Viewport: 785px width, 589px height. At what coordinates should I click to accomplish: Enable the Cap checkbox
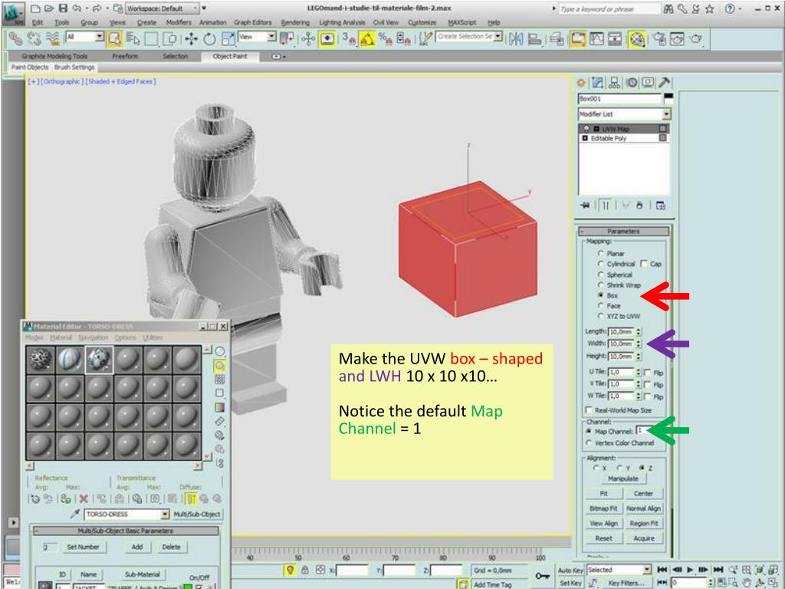click(x=644, y=264)
